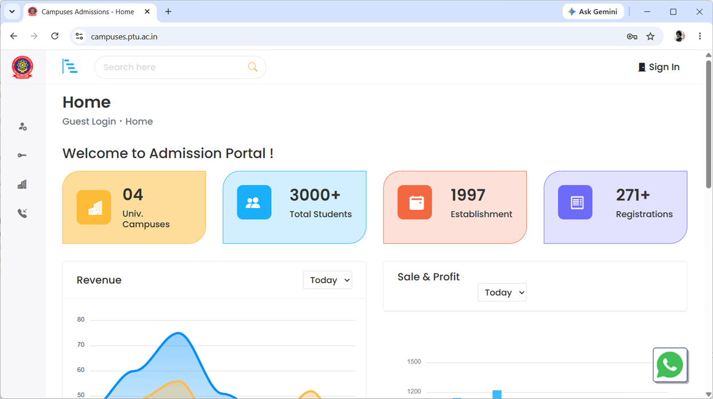The height and width of the screenshot is (399, 713).
Task: Open the user settings sidebar icon
Action: (x=22, y=127)
